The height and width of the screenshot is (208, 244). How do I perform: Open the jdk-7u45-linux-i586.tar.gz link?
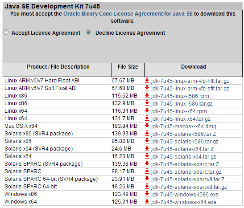tap(182, 104)
